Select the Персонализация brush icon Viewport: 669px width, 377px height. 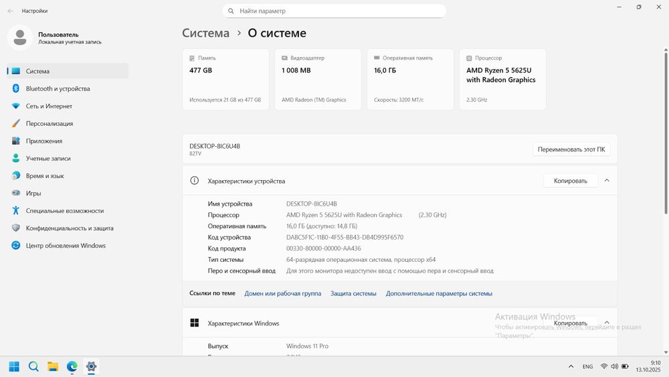coord(16,123)
